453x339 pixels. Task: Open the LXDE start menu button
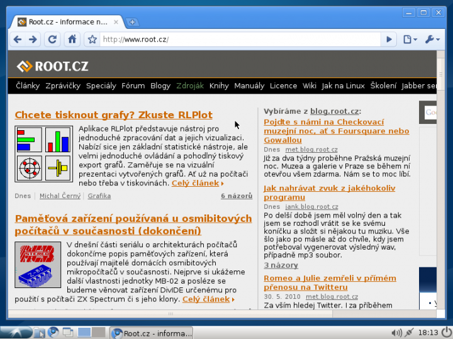click(x=16, y=332)
